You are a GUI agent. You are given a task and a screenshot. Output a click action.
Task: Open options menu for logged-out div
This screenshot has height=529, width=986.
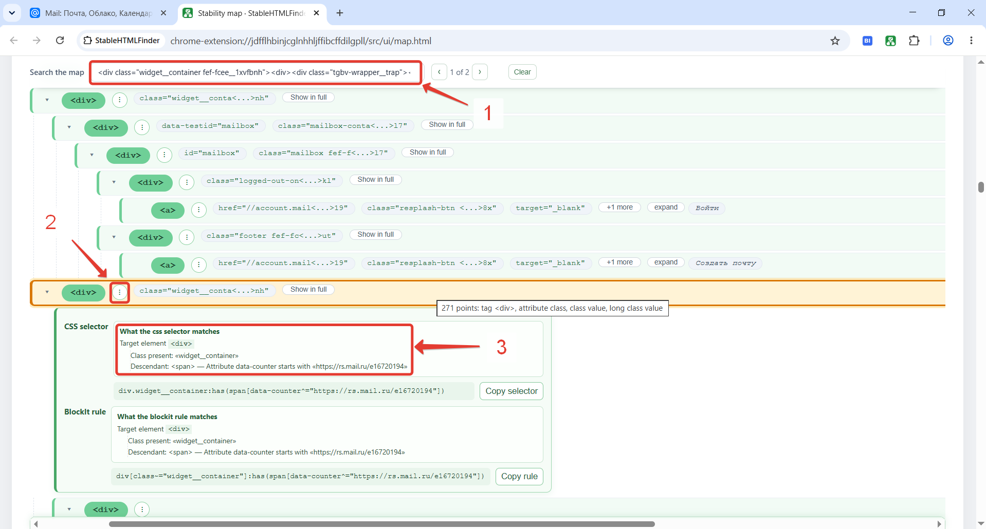[187, 182]
